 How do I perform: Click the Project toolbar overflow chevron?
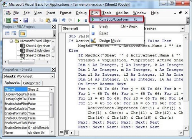point(55,33)
